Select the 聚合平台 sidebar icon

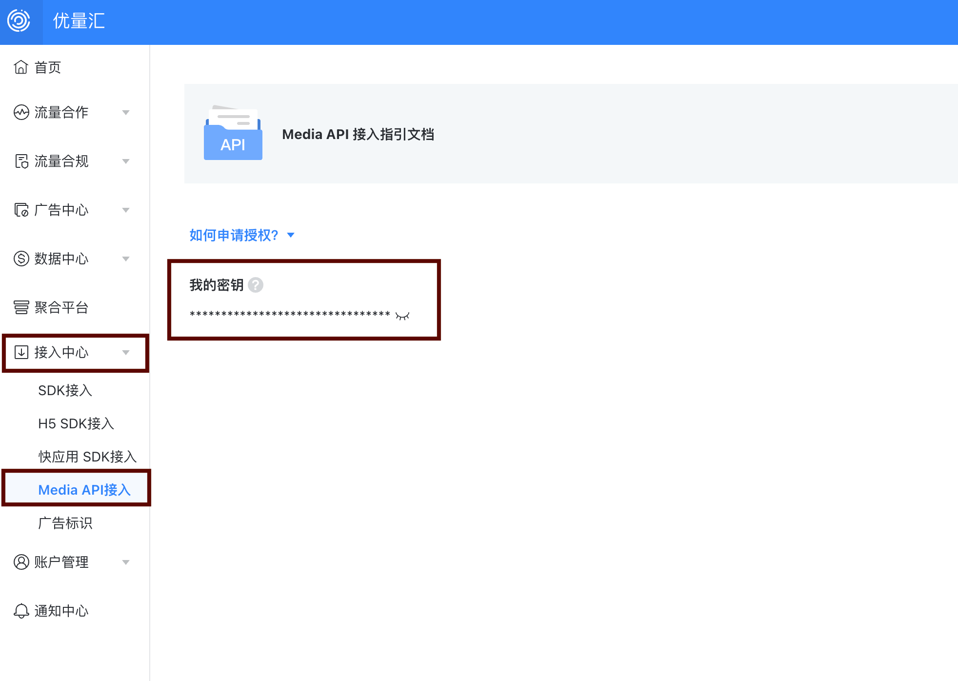(x=20, y=307)
